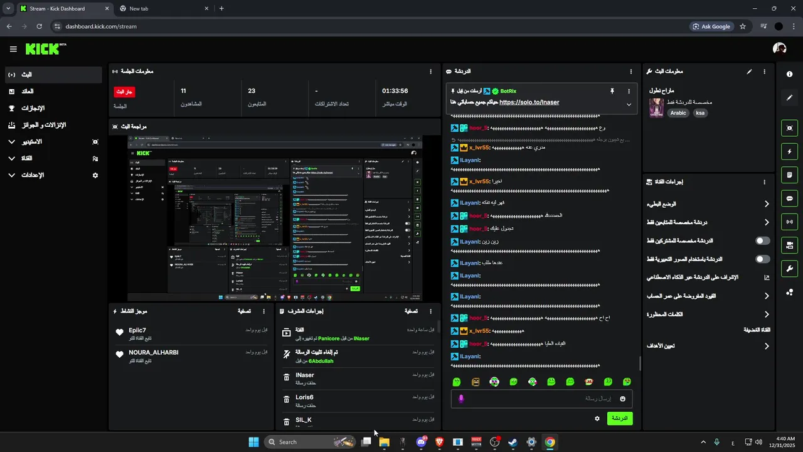Click the Ask Google button in the address bar
The height and width of the screenshot is (452, 803).
[711, 26]
